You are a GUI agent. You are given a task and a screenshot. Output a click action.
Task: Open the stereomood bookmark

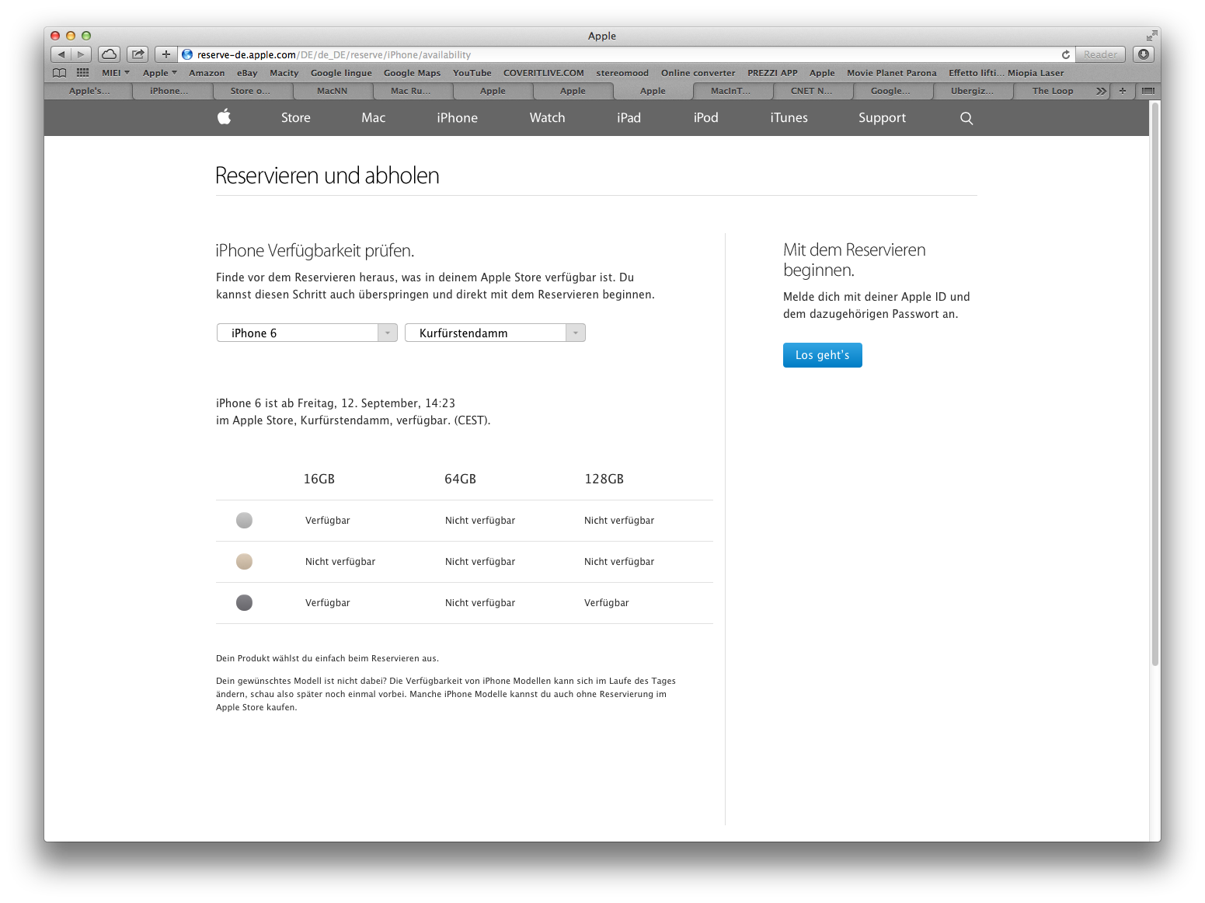622,73
